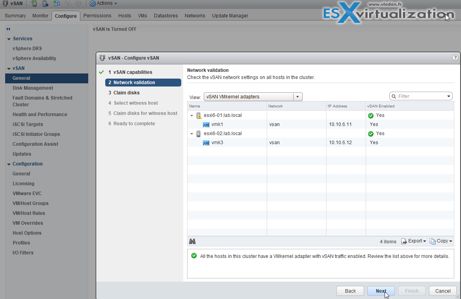Open I/O Filters
This screenshot has height=299, width=461.
[x=23, y=253]
